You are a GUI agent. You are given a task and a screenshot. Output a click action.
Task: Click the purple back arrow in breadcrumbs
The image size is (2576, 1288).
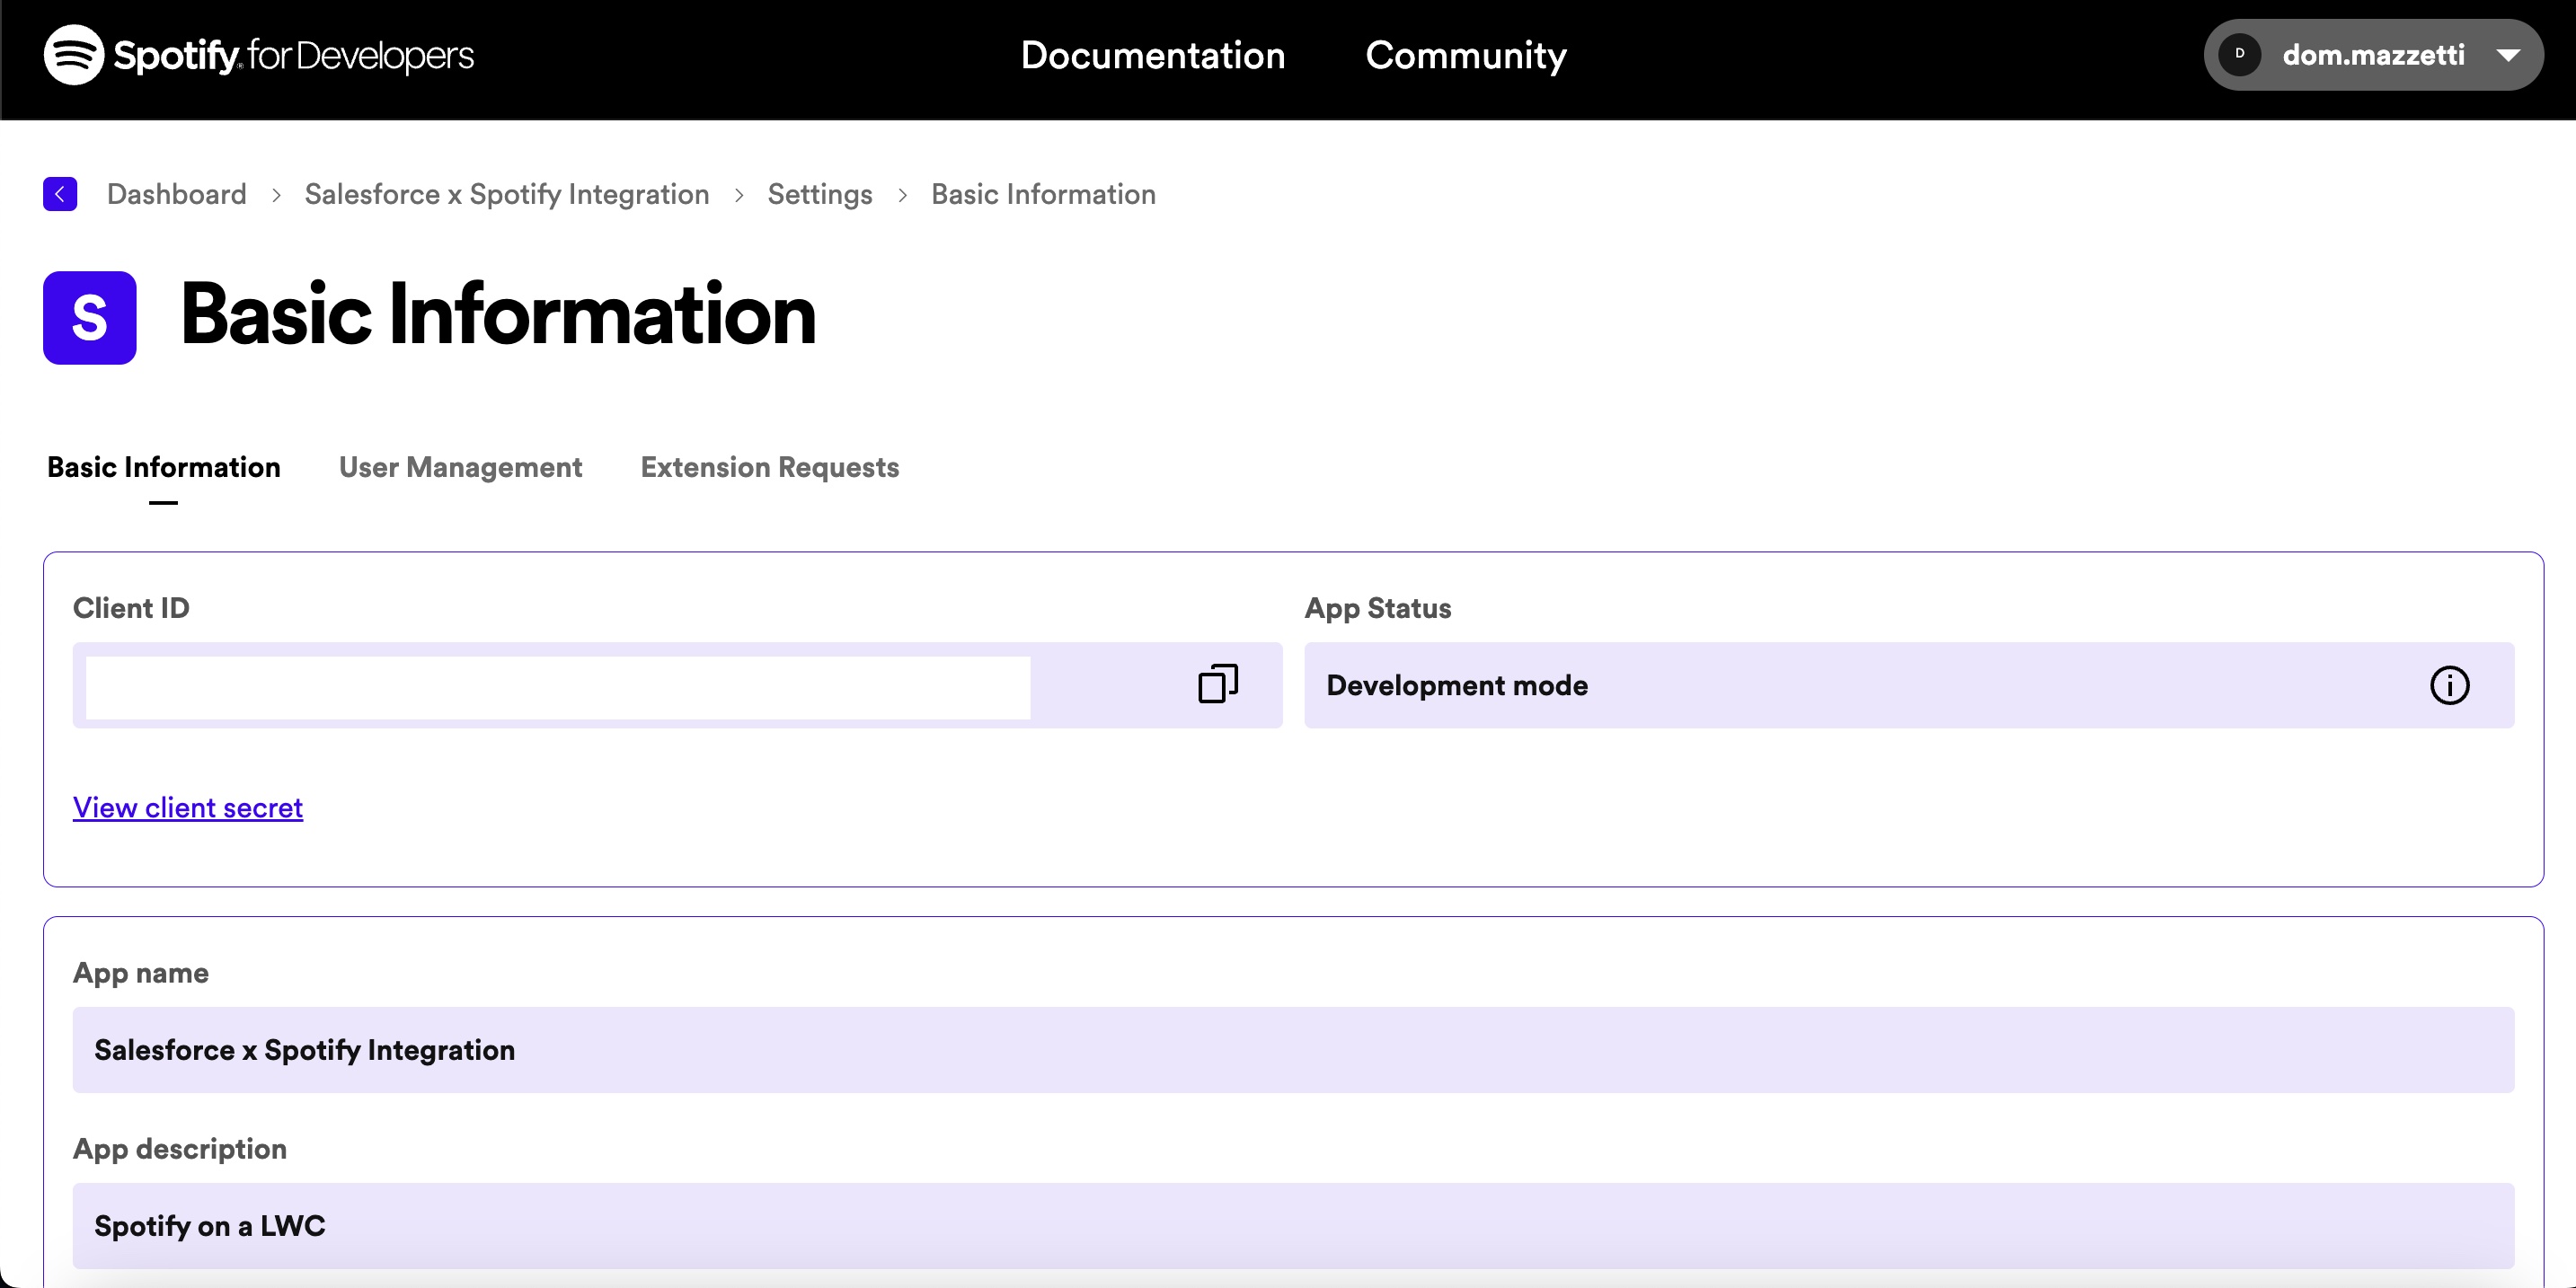[x=60, y=194]
